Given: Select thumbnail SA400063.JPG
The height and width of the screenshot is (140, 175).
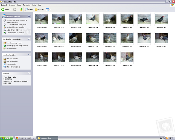Looking at the screenshot, I should pyautogui.click(x=93, y=19).
